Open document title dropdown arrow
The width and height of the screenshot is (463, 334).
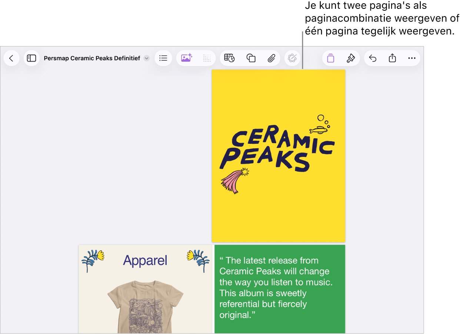click(x=146, y=58)
